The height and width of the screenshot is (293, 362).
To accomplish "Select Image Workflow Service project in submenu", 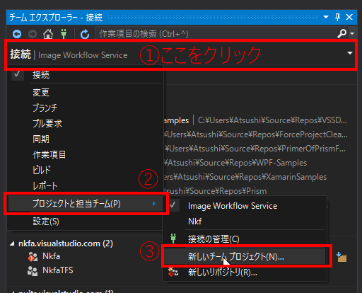I will click(245, 206).
